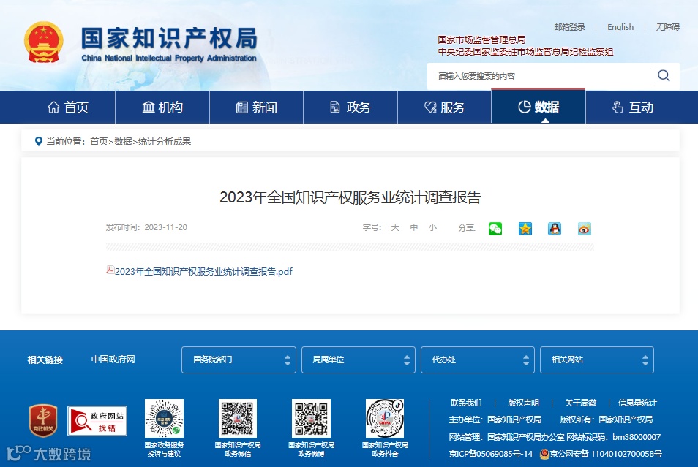Open the 服务 navigation tab
This screenshot has height=467, width=698.
(x=444, y=107)
